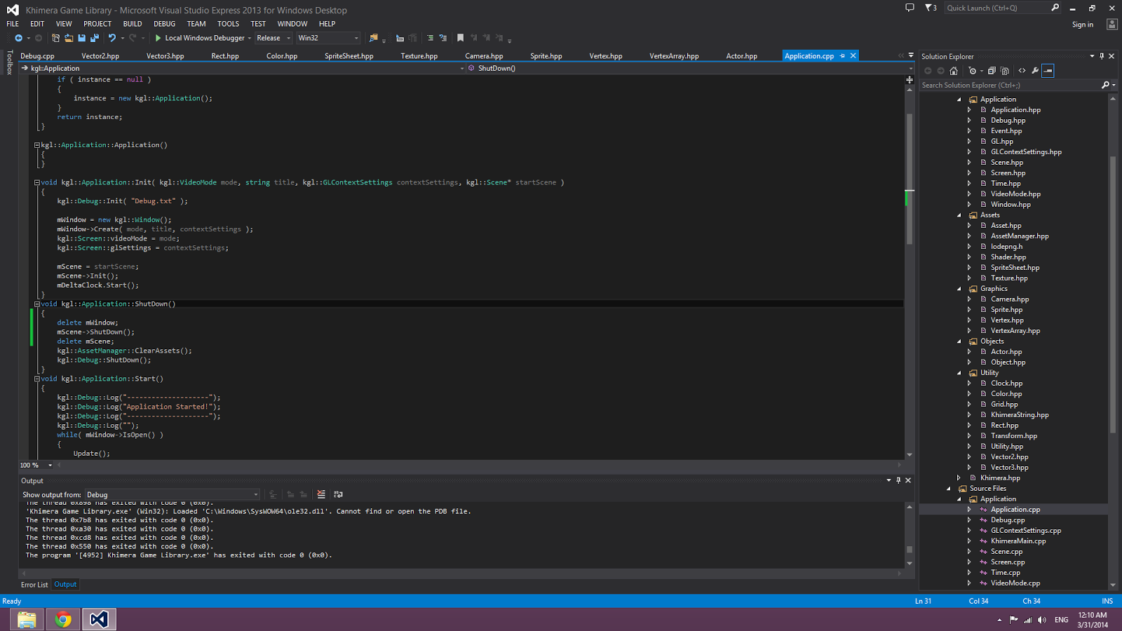Click the Collapse All icon in Solution Explorer

[x=992, y=71]
